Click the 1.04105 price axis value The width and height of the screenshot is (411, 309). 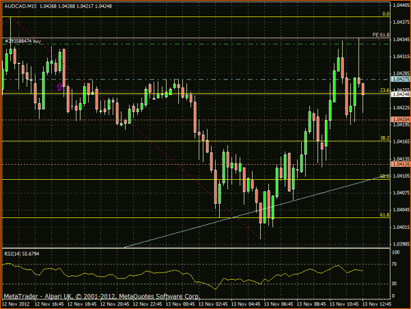[401, 176]
